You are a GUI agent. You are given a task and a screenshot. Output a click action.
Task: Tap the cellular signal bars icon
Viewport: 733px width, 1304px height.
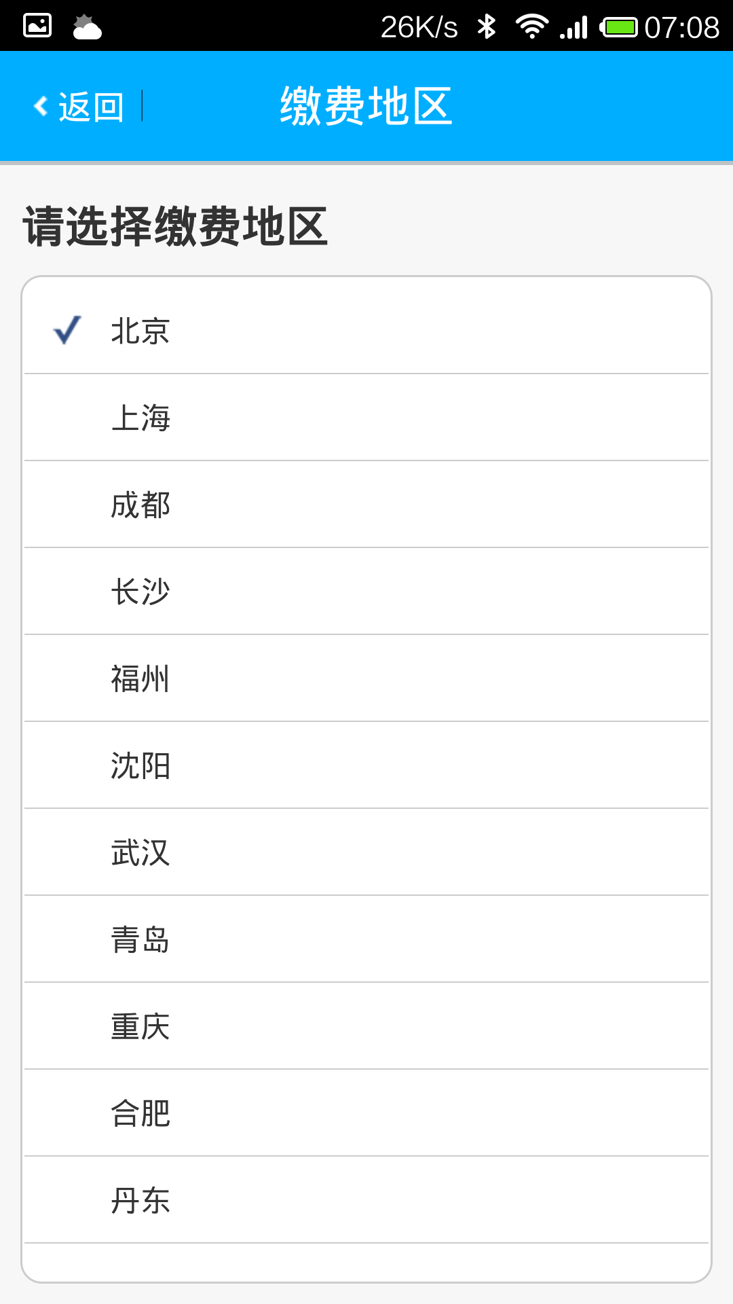click(x=574, y=28)
